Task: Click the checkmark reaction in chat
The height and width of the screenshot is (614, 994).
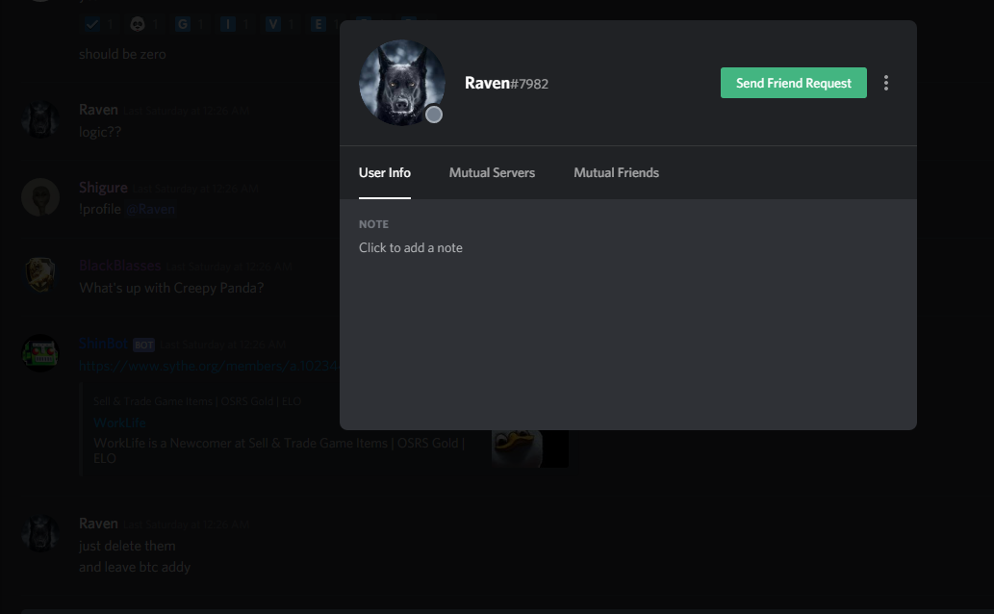Action: (x=97, y=25)
